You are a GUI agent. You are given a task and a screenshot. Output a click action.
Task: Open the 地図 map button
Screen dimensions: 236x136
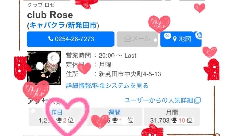tap(181, 39)
